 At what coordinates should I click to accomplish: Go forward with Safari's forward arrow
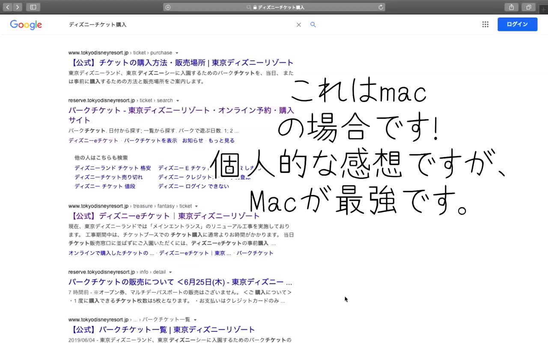(18, 7)
